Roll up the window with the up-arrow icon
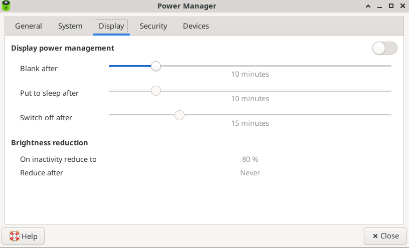 click(368, 6)
